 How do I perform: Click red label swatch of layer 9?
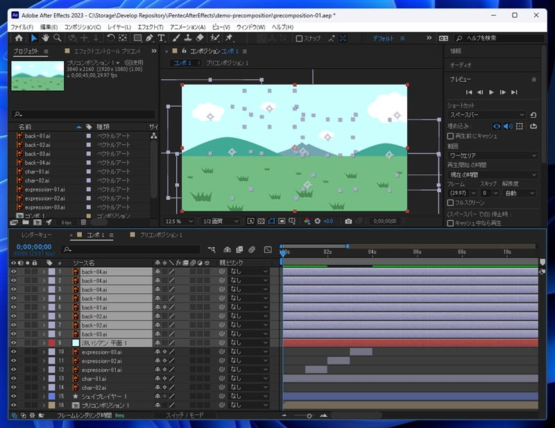(51, 343)
